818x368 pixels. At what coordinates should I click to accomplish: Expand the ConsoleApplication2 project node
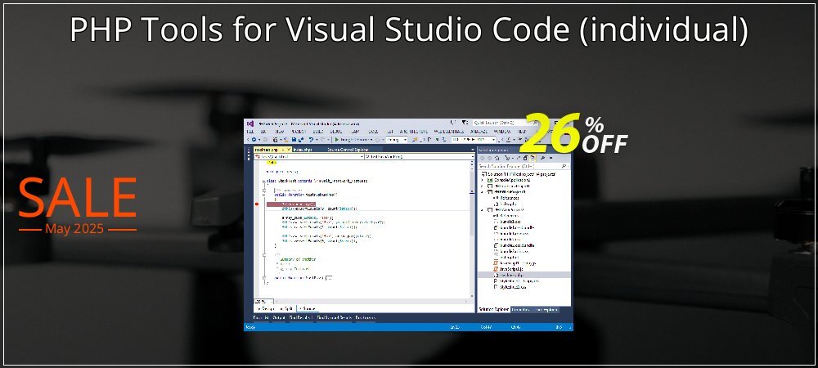pyautogui.click(x=482, y=181)
